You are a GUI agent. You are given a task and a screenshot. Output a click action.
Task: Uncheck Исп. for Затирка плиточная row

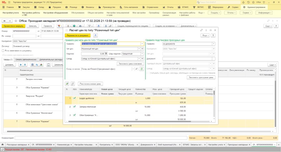[74, 107]
